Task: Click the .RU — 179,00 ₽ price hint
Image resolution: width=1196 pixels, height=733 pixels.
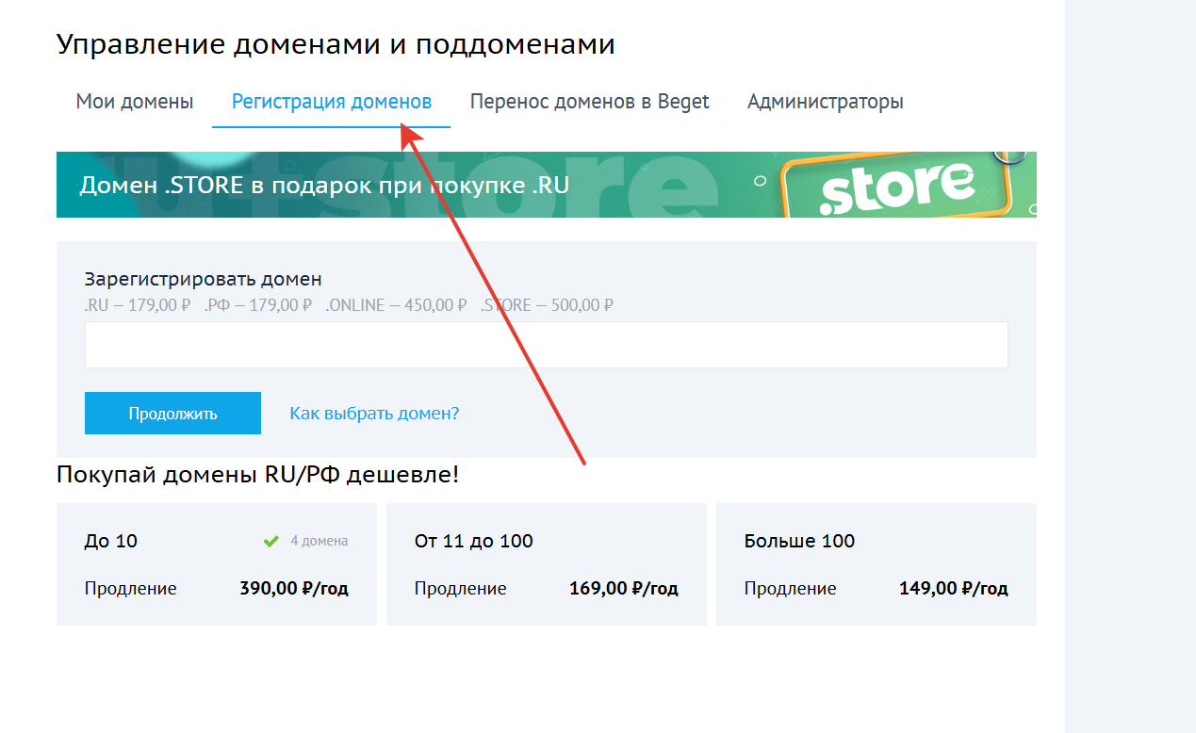Action: (x=138, y=305)
